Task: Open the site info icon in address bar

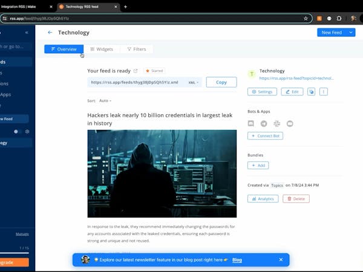Action: (x=5, y=19)
